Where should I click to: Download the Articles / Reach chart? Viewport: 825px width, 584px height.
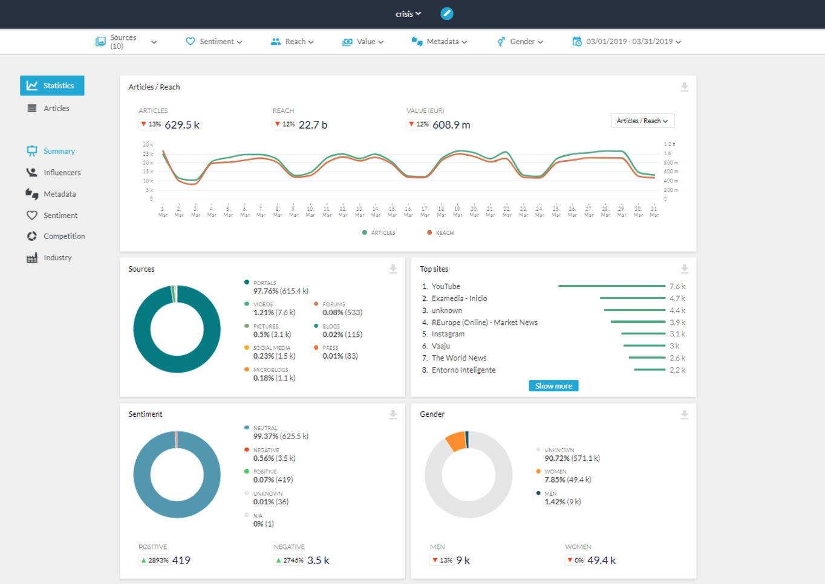683,86
